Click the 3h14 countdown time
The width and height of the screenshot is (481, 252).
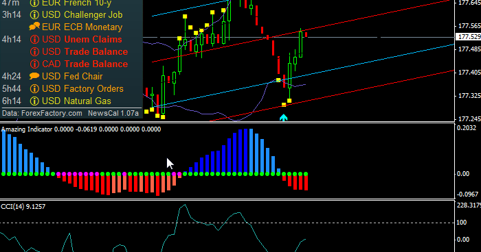pos(12,14)
